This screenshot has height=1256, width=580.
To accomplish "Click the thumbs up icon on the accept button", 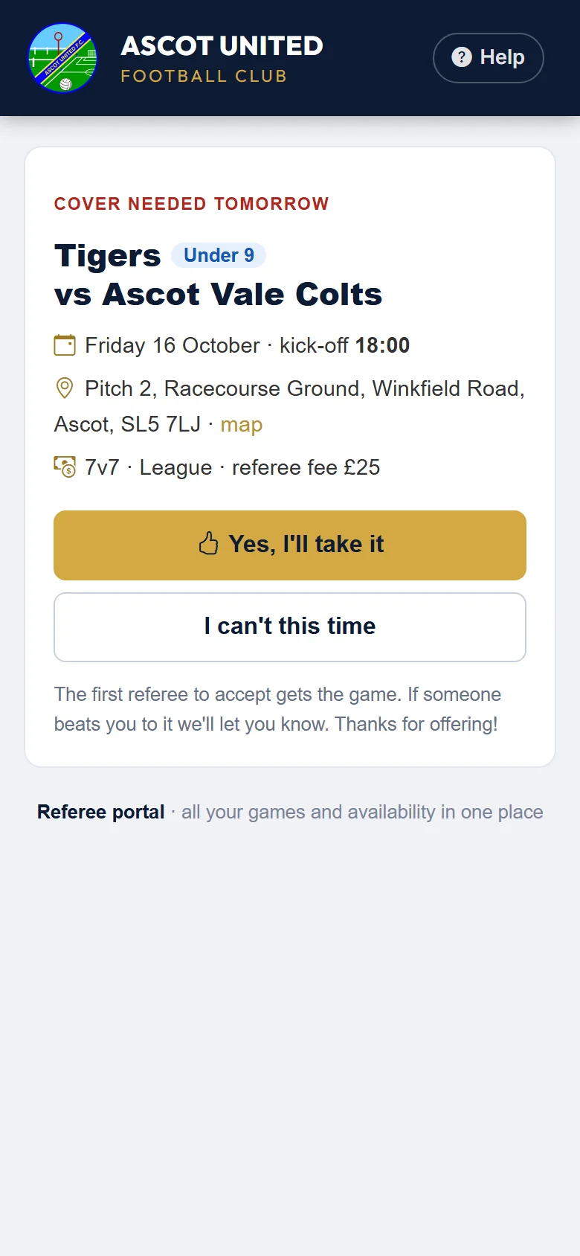I will 209,544.
